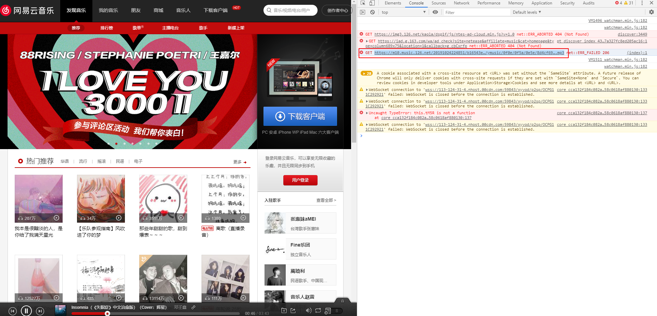Play the playlist card with 3511万 plays
Screen dimensions: 657x316
pyautogui.click(x=181, y=218)
